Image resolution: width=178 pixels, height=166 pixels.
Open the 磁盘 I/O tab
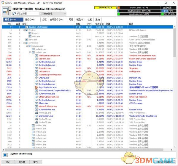tap(80, 20)
